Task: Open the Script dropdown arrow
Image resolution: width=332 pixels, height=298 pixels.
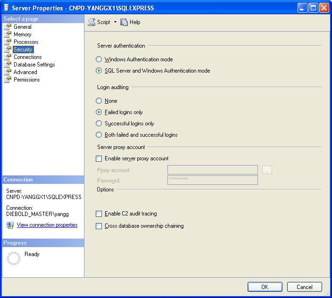Action: (115, 22)
